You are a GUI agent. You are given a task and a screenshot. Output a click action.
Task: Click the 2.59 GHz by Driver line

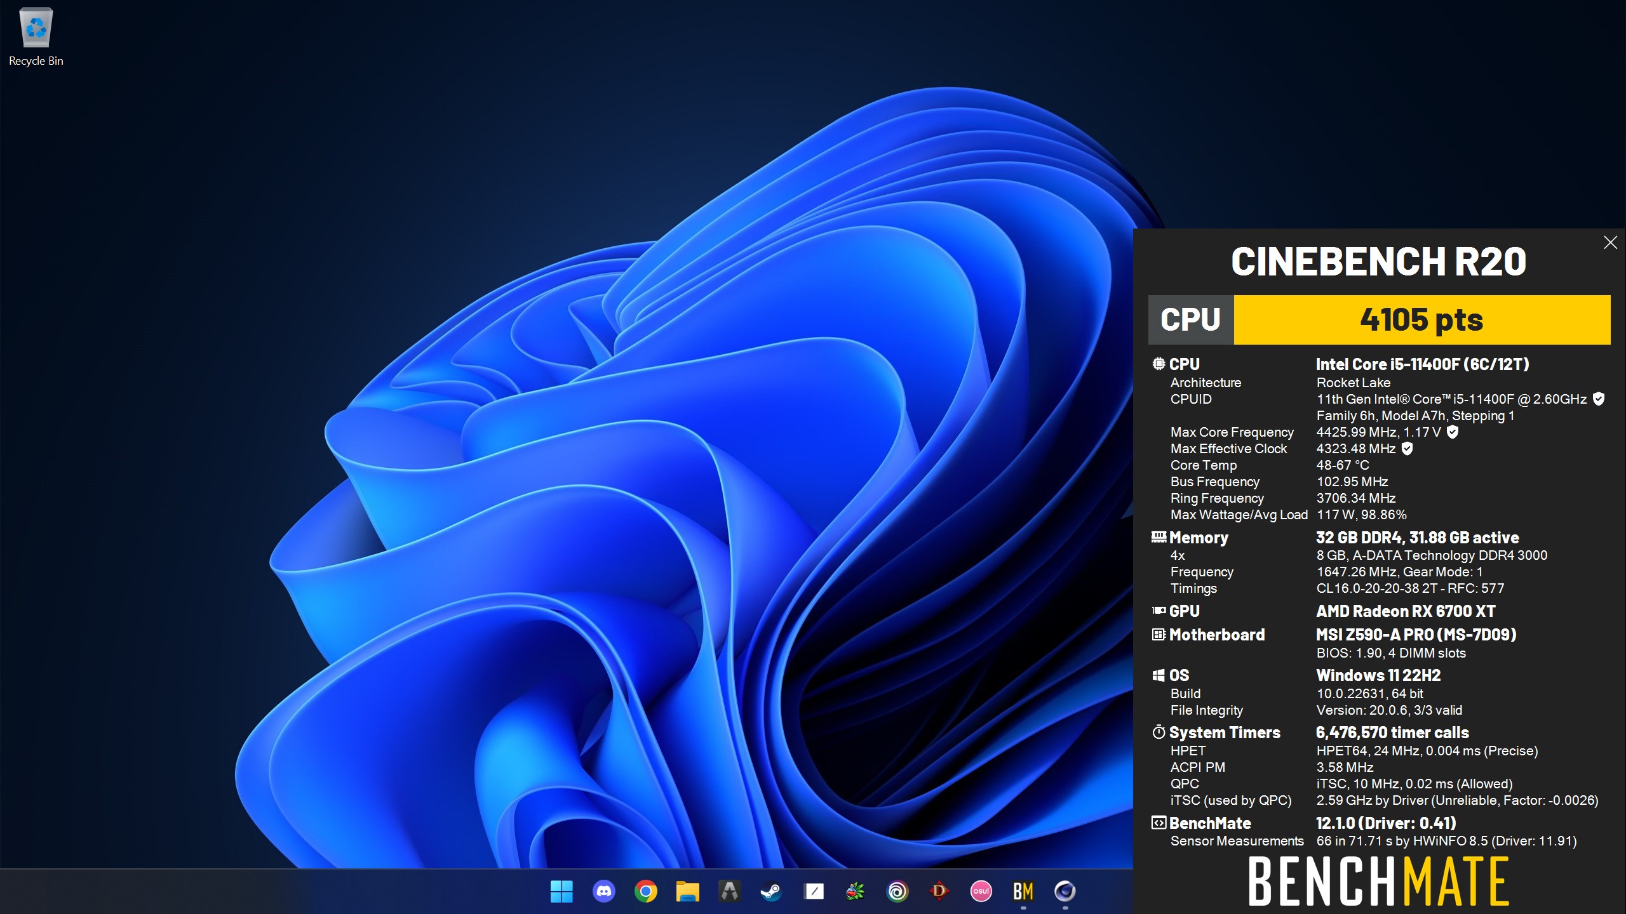(1457, 800)
